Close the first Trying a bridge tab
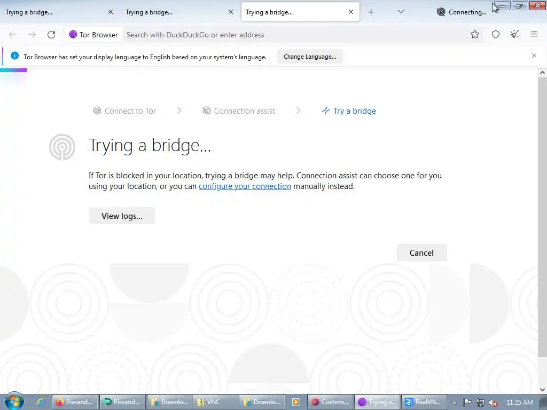The height and width of the screenshot is (410, 547). tap(111, 12)
